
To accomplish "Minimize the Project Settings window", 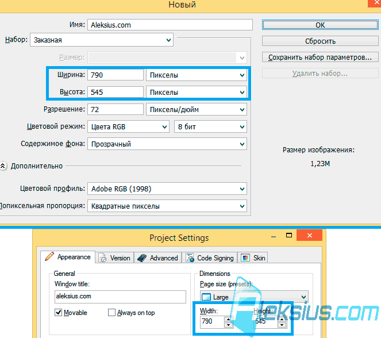I will (x=274, y=236).
